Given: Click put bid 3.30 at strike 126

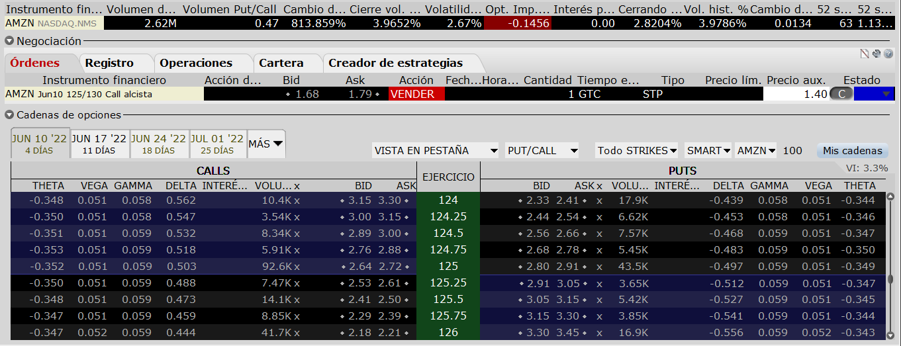Looking at the screenshot, I should tap(538, 332).
